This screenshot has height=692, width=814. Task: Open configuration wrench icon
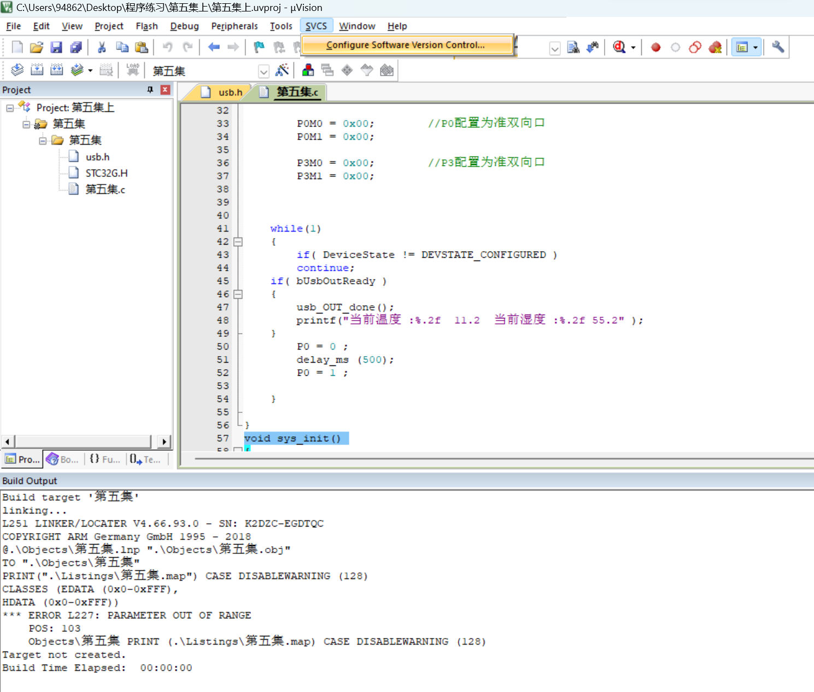[778, 48]
